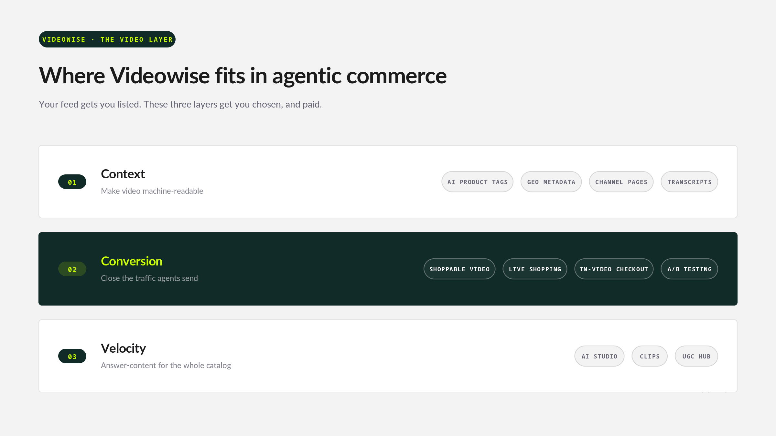Click the Conversion layer title

pos(132,261)
